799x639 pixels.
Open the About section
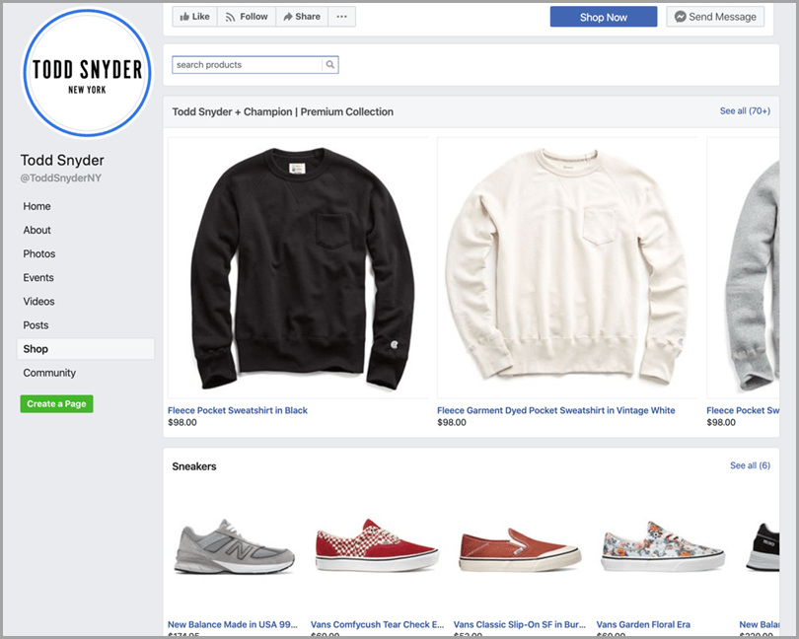(x=36, y=231)
